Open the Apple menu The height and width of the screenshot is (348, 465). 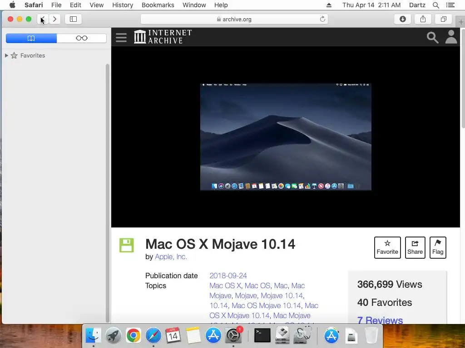pos(12,5)
